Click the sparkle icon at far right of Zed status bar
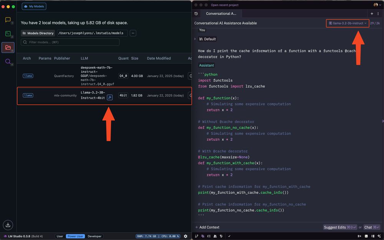The width and height of the screenshot is (384, 240). click(379, 236)
